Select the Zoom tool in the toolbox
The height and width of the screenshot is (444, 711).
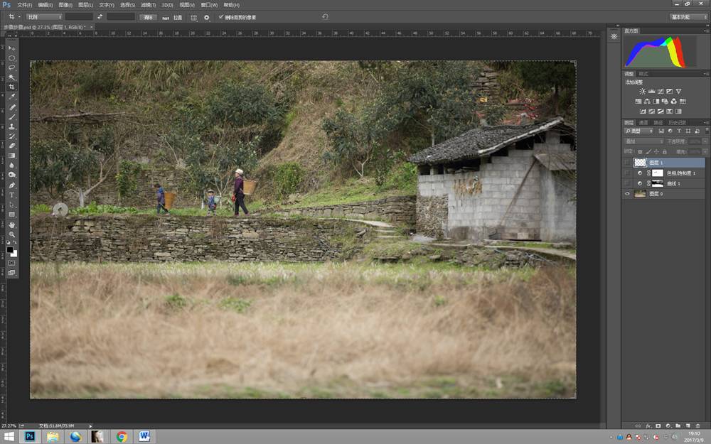pyautogui.click(x=12, y=234)
